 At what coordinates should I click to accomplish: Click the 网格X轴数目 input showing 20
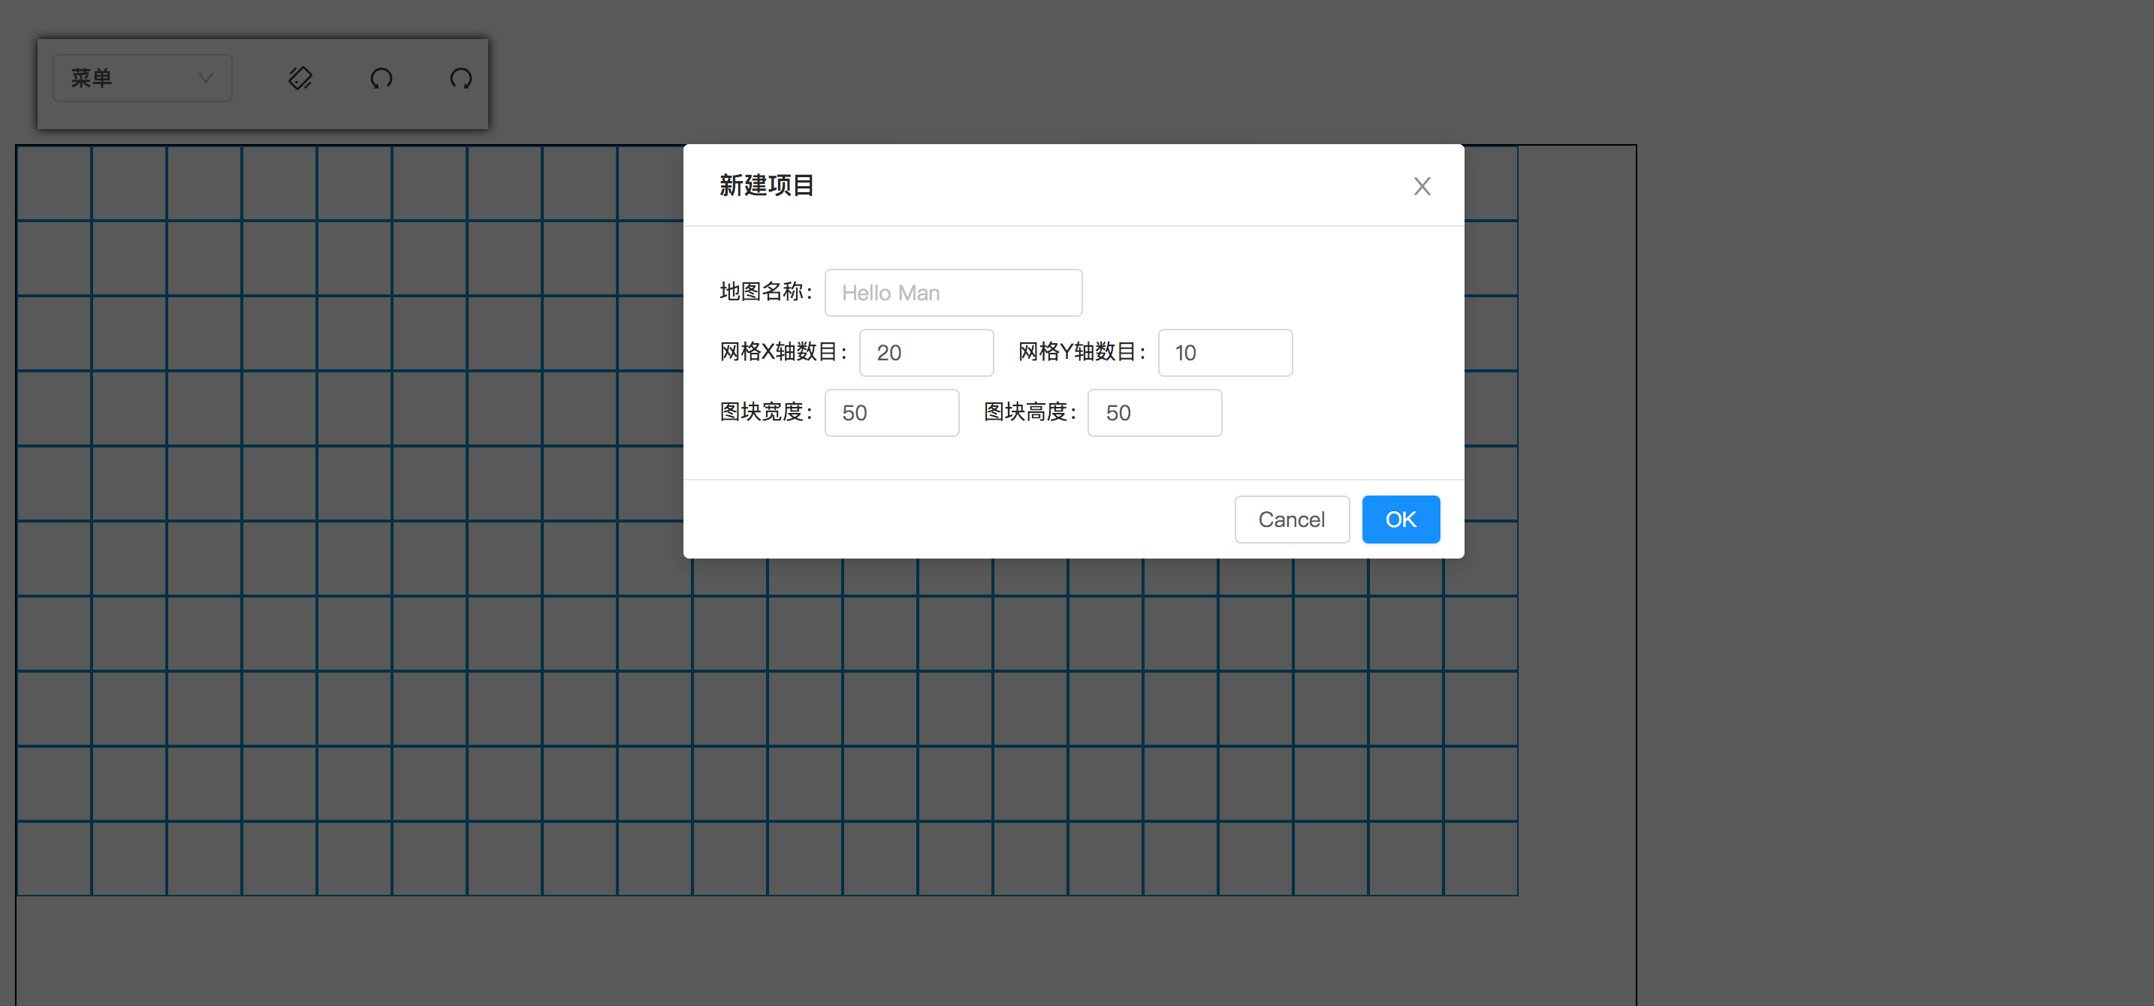[925, 353]
